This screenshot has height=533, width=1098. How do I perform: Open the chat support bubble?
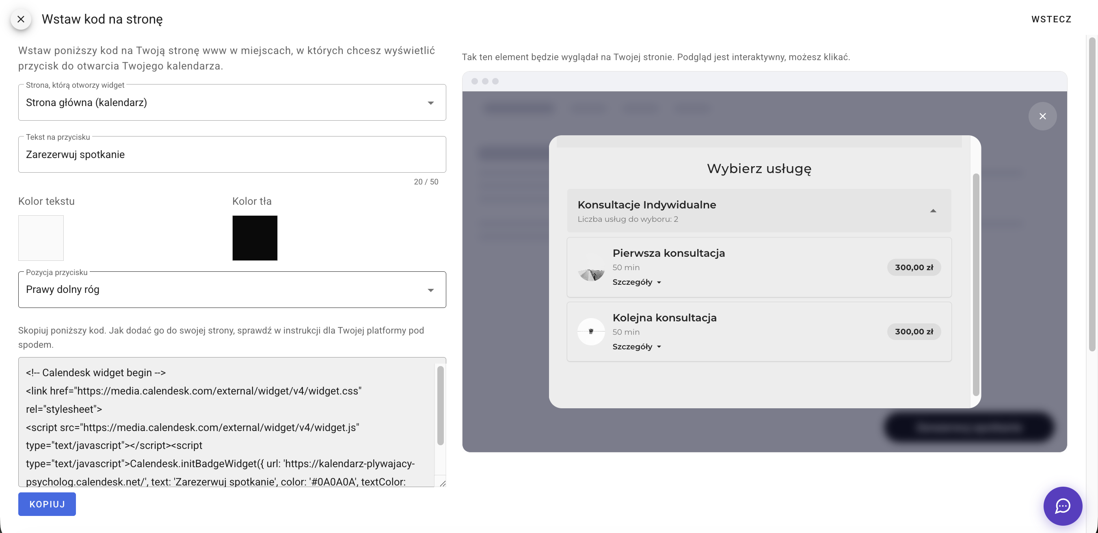click(1063, 506)
